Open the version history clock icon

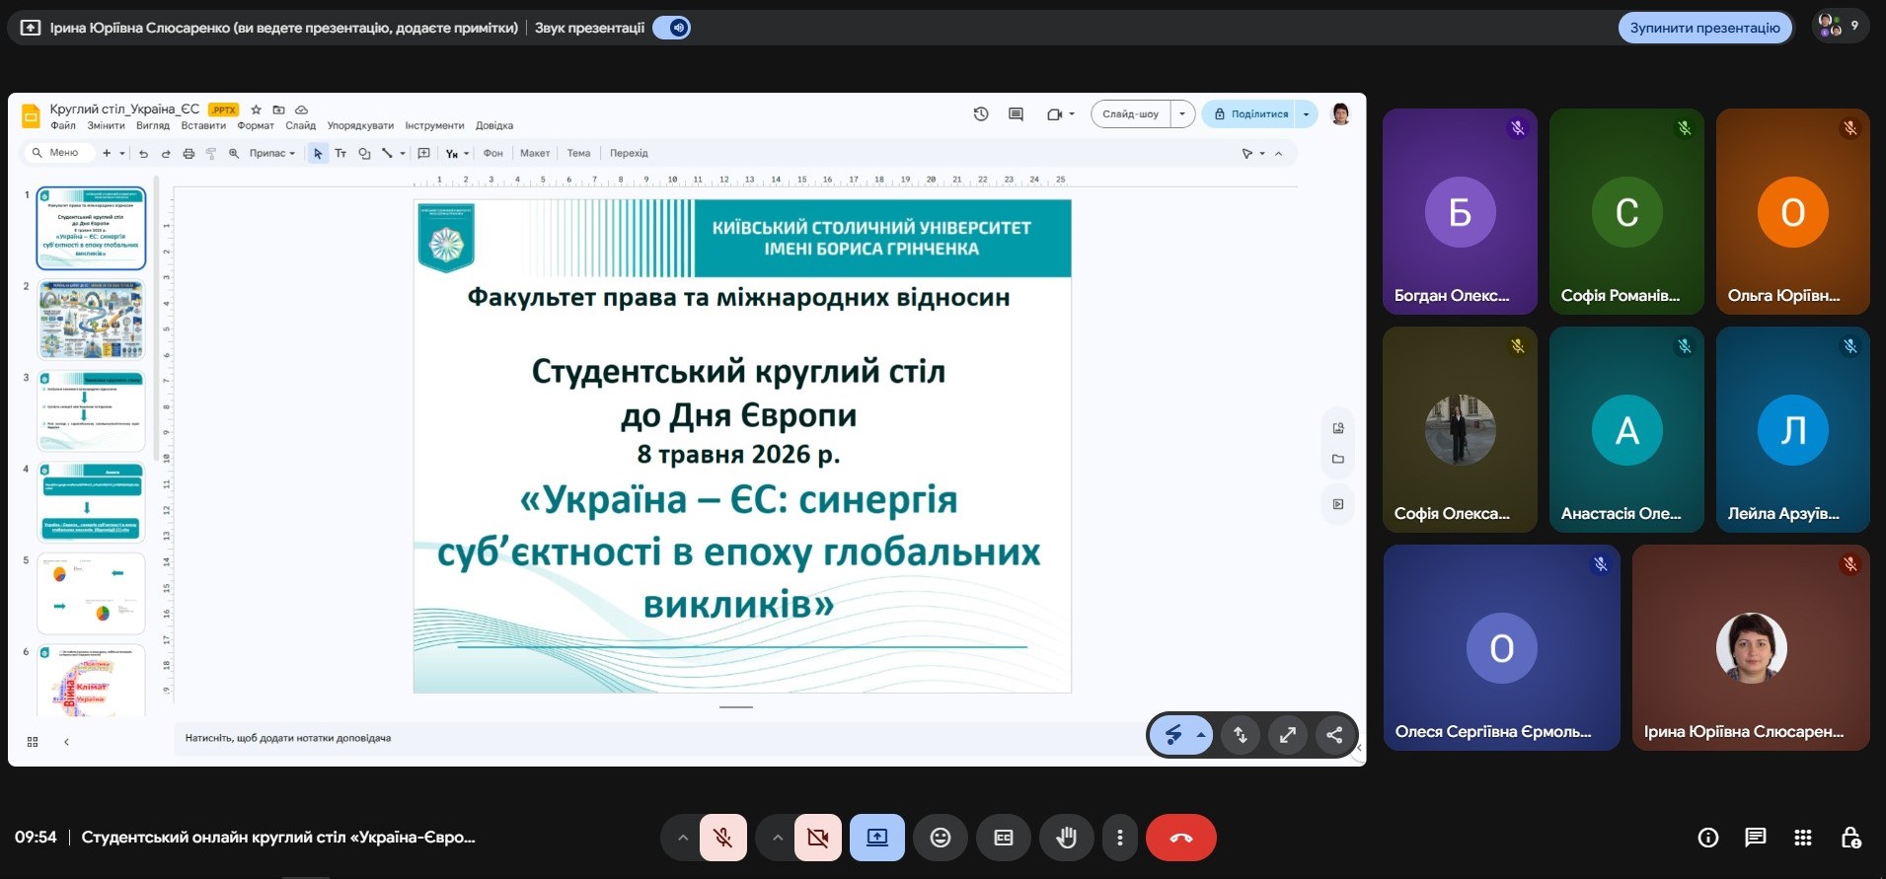(981, 113)
